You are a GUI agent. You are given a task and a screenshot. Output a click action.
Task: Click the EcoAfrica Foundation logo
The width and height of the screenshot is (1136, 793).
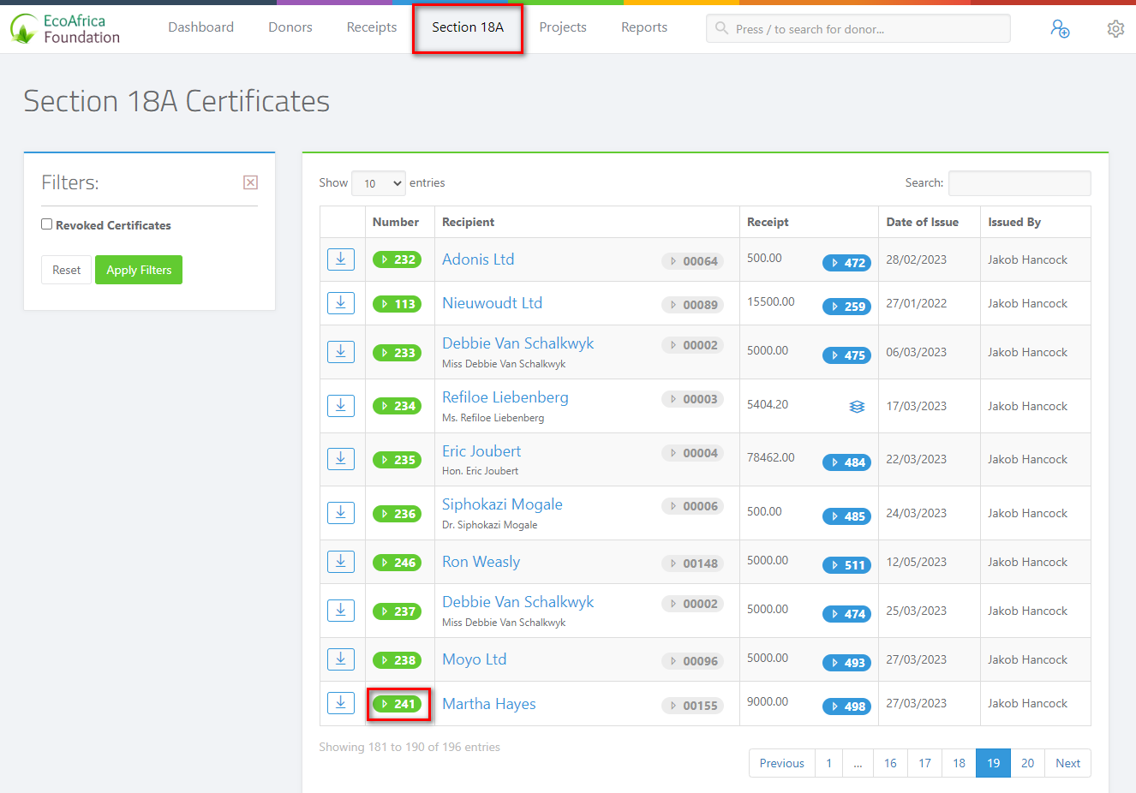64,28
